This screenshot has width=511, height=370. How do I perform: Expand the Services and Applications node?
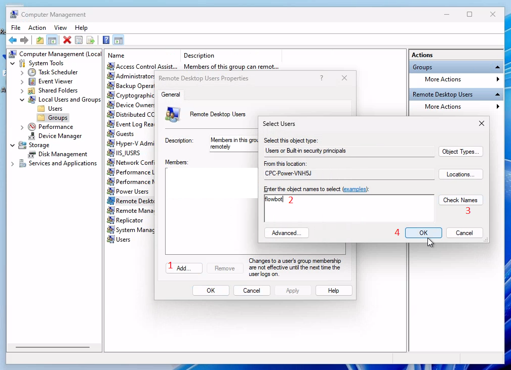pos(12,163)
